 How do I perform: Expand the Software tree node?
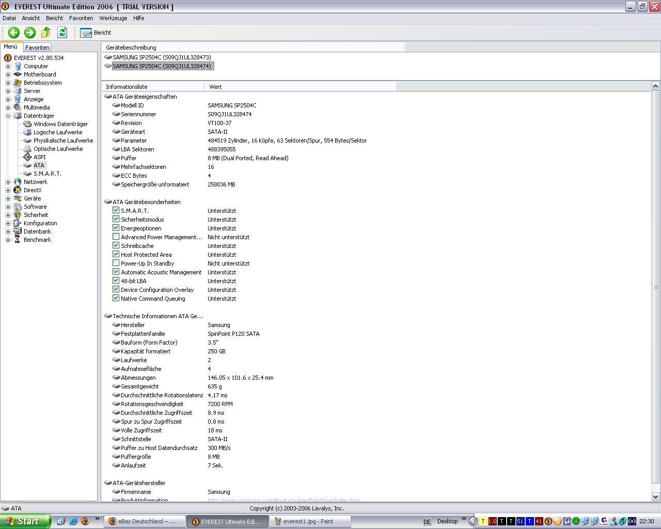click(8, 207)
